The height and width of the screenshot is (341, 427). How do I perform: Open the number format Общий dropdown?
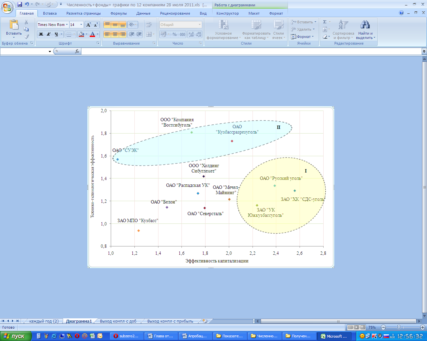point(199,25)
